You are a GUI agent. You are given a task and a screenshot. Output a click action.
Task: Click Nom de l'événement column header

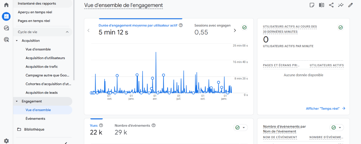[280, 138]
